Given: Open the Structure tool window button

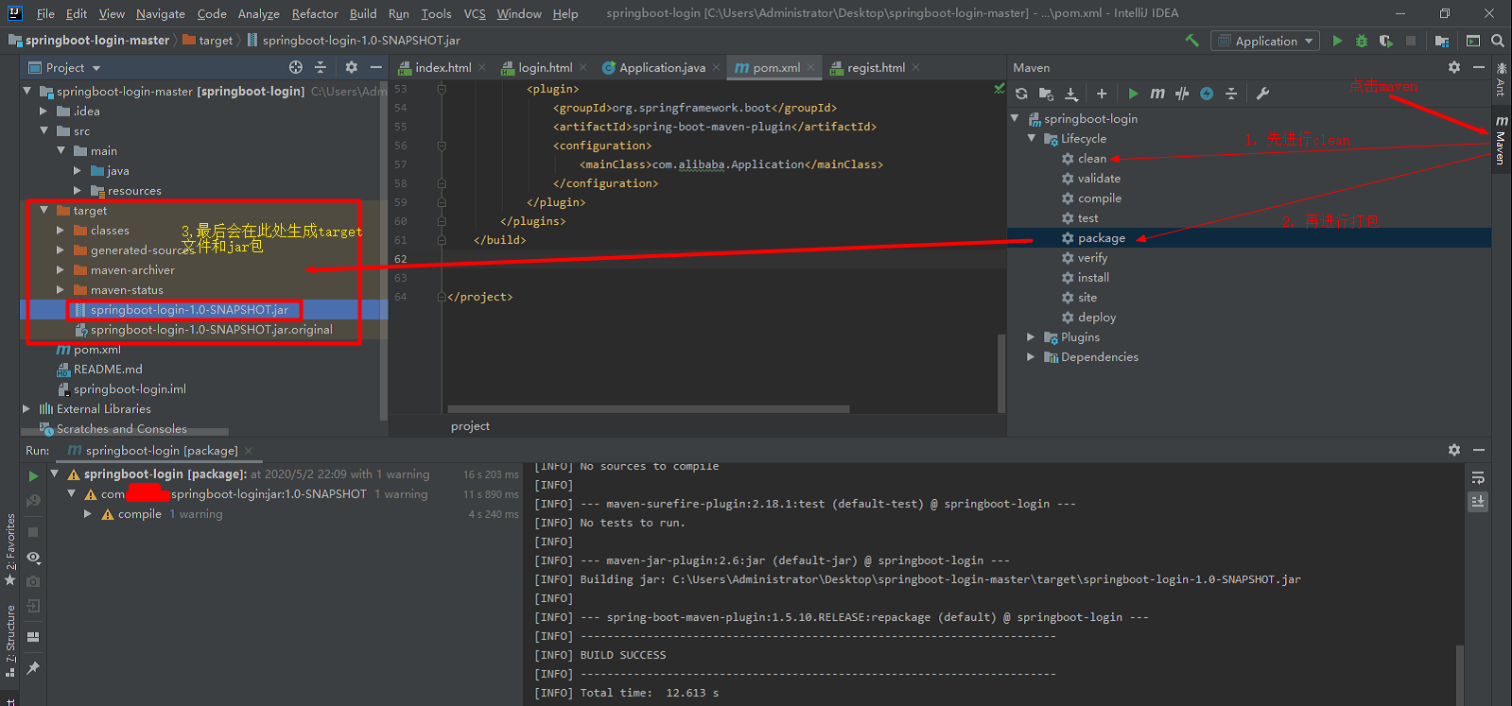Looking at the screenshot, I should [x=10, y=642].
